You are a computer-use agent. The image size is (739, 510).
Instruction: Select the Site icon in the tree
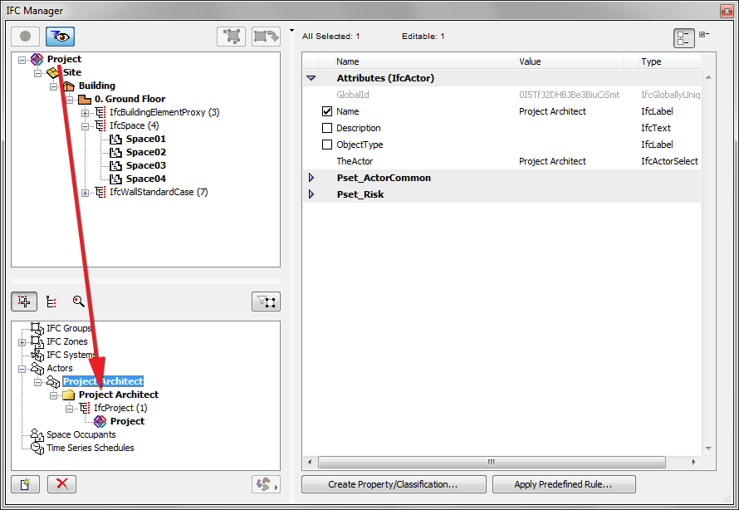pos(53,72)
